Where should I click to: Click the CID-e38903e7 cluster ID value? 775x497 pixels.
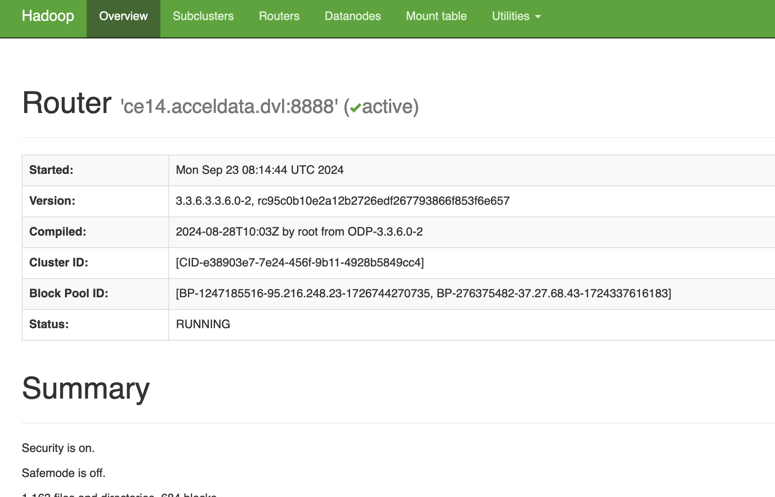click(300, 263)
